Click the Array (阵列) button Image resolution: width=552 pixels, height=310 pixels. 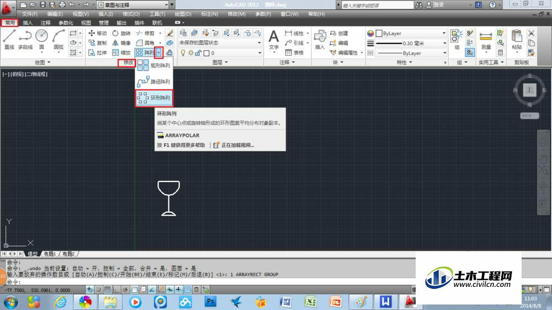click(x=145, y=52)
